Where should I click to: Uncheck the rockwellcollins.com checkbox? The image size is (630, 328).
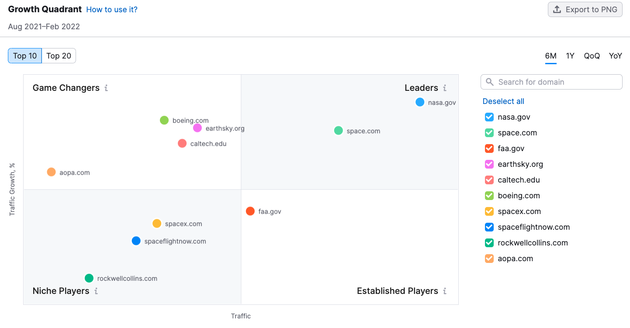pos(489,243)
